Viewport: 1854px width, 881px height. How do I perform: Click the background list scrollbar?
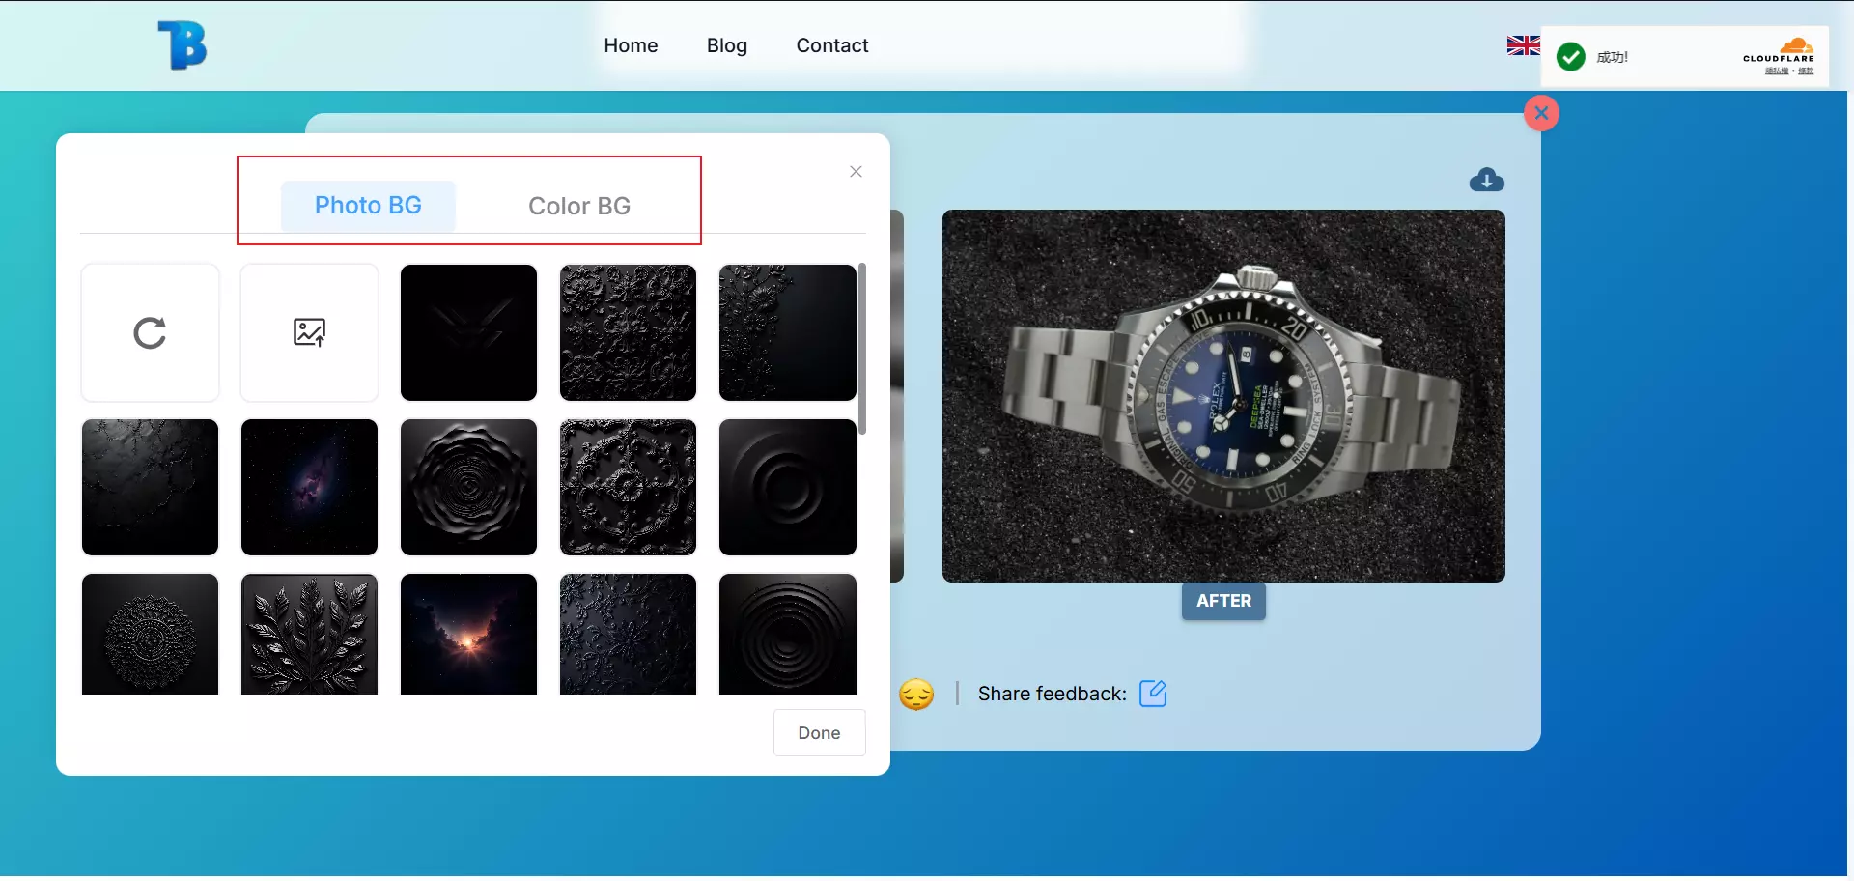[862, 349]
